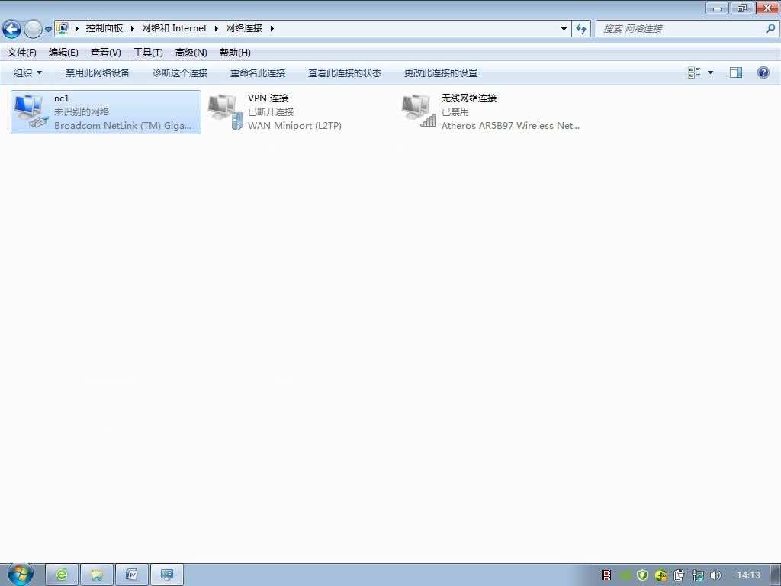This screenshot has width=781, height=586.
Task: Open the recent pages dropdown arrow
Action: click(48, 30)
